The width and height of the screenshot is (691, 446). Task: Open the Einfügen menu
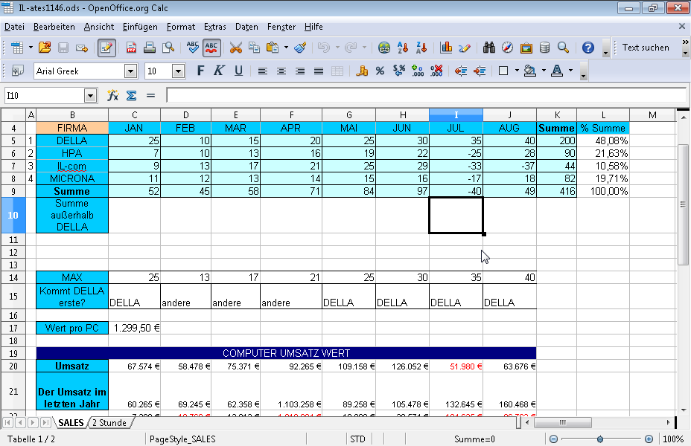click(140, 27)
